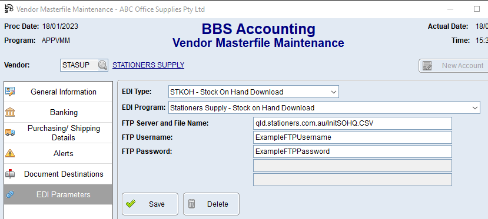Viewport: 488px width, 219px height.
Task: Select the Document Destinations tab
Action: pos(58,174)
